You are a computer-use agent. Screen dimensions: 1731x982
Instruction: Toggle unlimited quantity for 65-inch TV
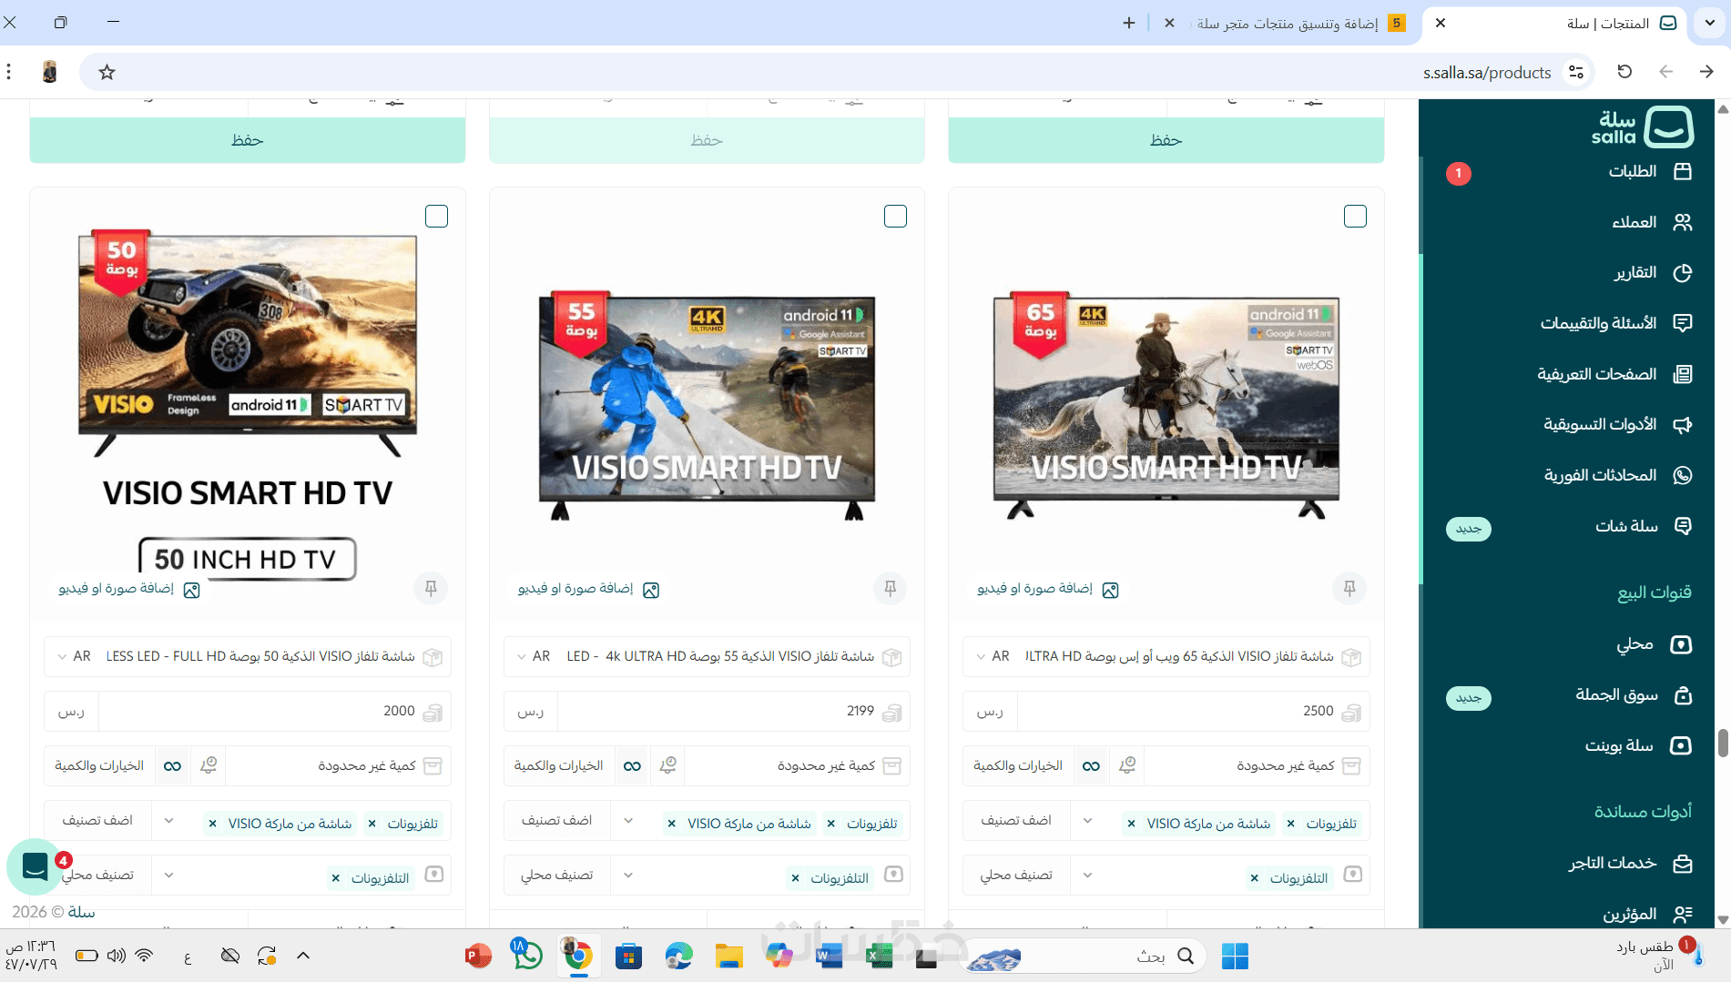[1091, 765]
